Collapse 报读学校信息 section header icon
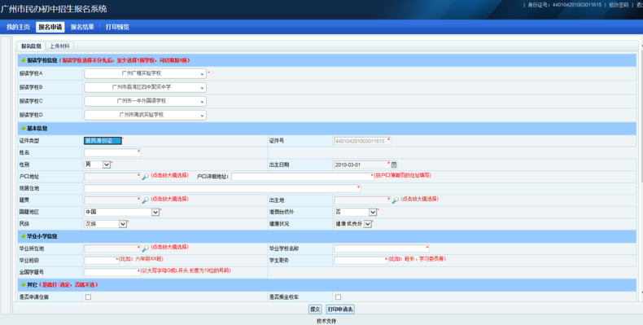 click(x=24, y=60)
